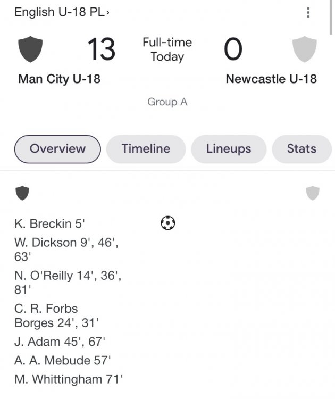Click scorer M. Whittingham 71'
Screen dimensions: 335x399
pos(69,379)
